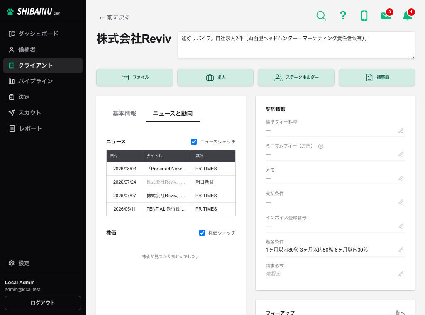Open the 議事録 button
Screen dimensions: 425x315
point(377,78)
